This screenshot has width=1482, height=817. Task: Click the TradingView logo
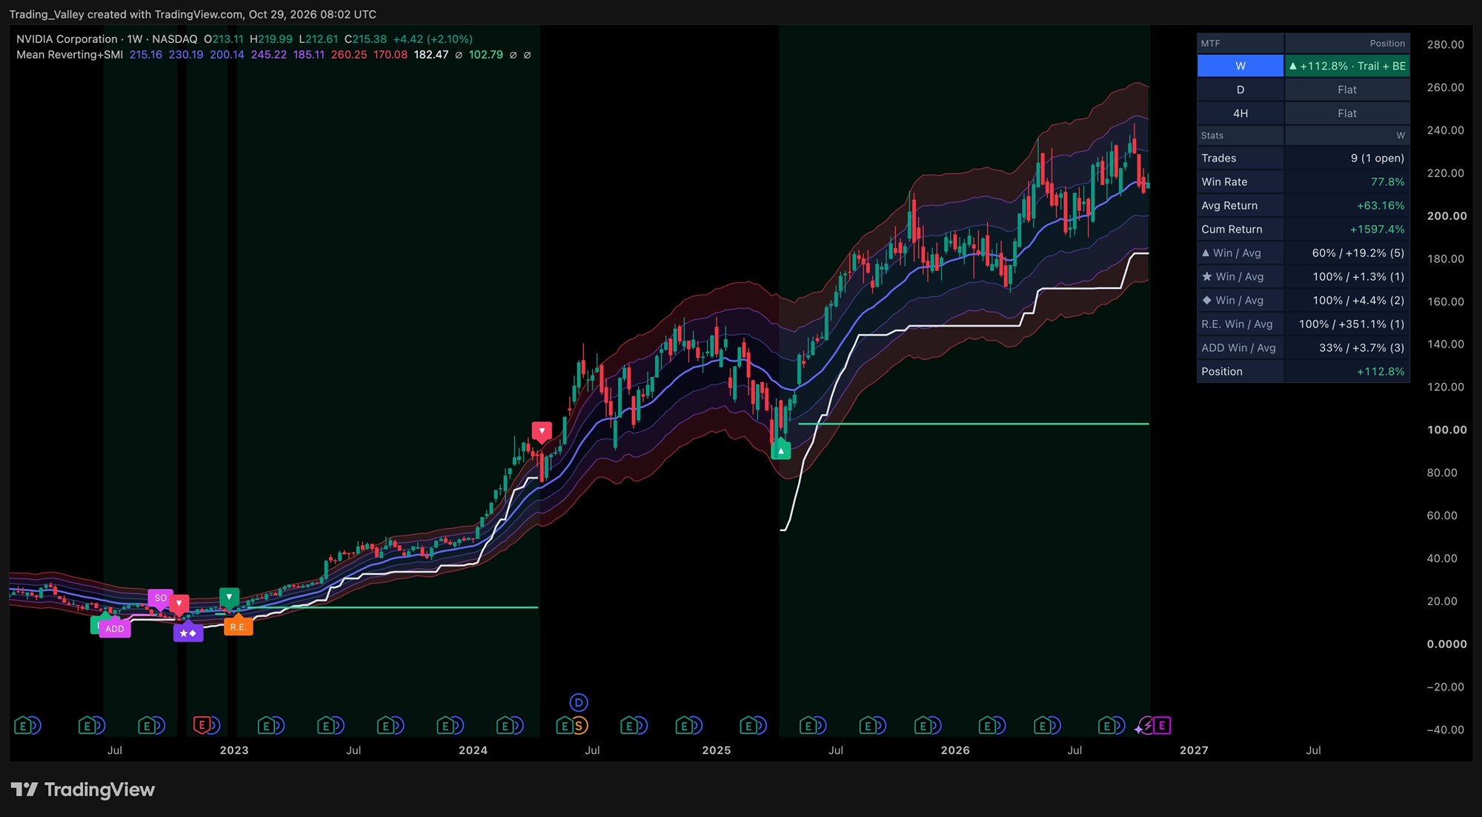coord(83,790)
